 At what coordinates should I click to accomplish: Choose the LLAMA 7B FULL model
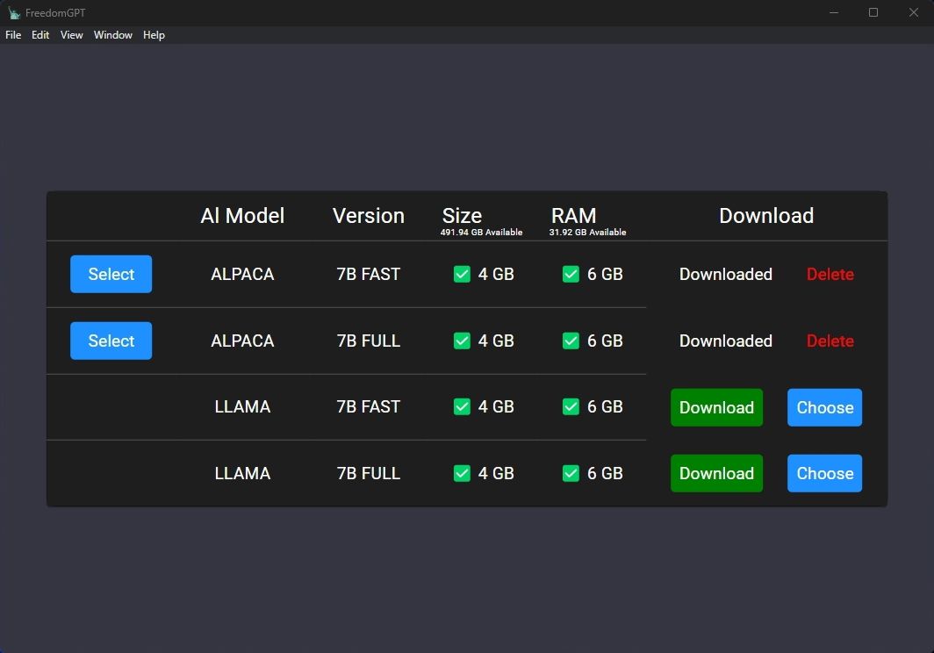pyautogui.click(x=824, y=473)
